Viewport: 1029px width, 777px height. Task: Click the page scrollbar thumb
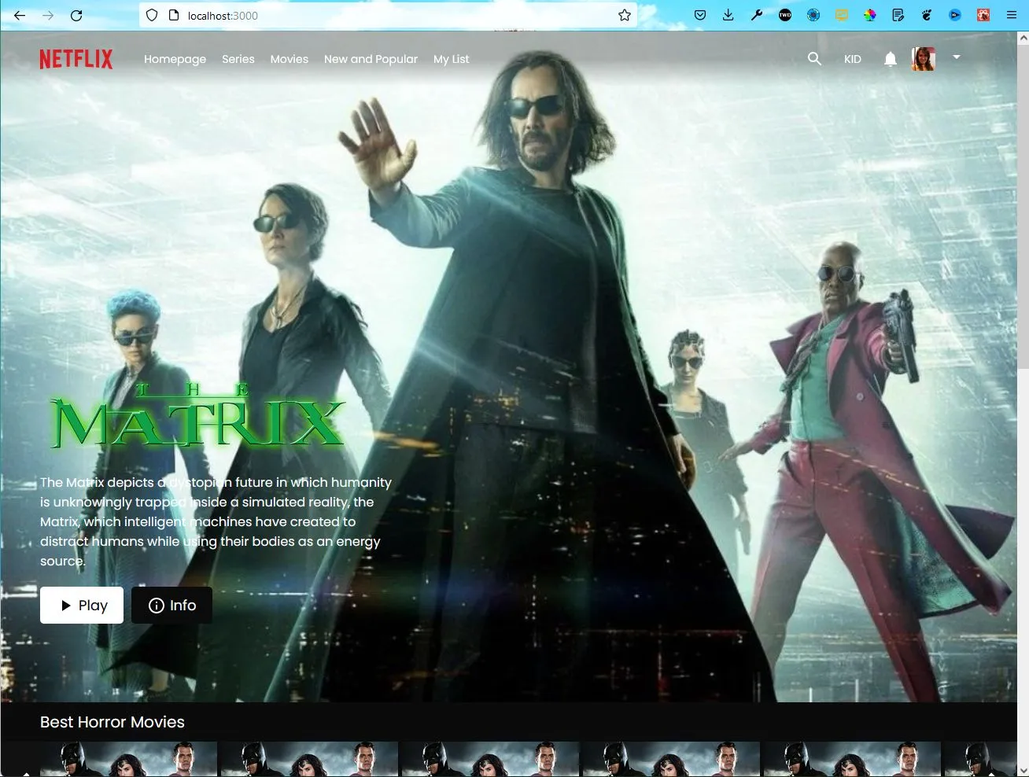1023,206
